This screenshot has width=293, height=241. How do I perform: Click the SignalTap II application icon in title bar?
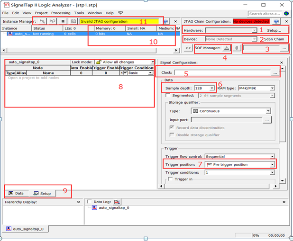point(6,5)
